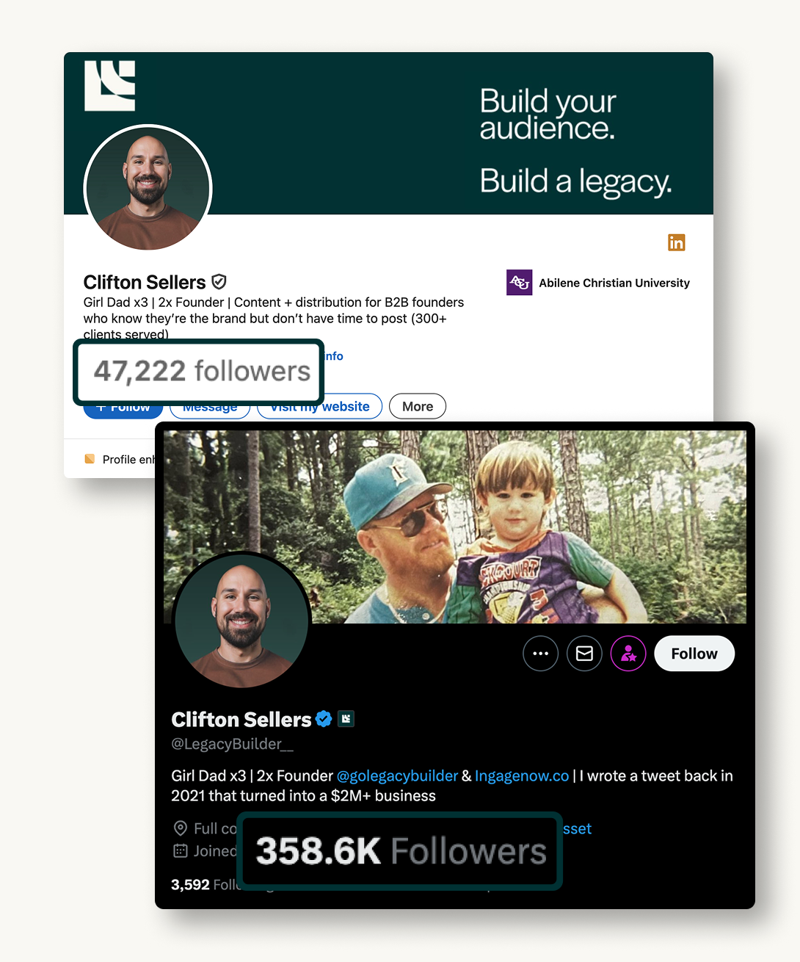Click the Legacy Builder logo in banner
This screenshot has width=800, height=962.
pos(110,86)
